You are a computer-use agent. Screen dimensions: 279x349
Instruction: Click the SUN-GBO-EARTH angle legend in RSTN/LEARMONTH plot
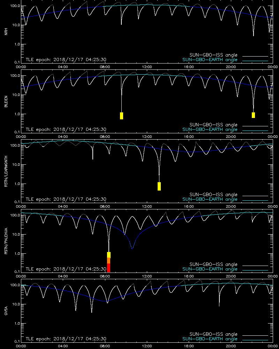(210, 199)
